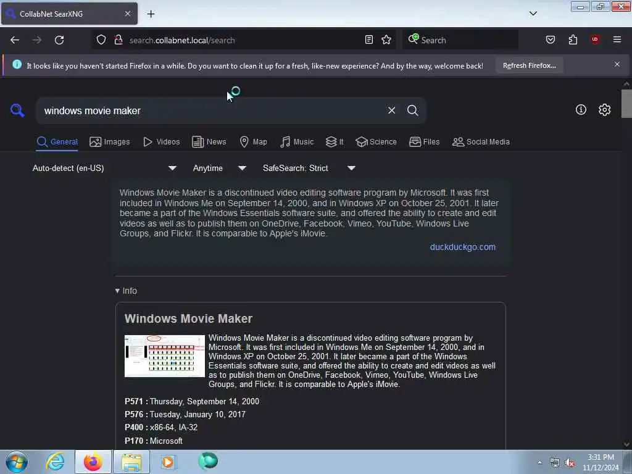Click the P170 Microsoft row
Image resolution: width=632 pixels, height=474 pixels.
(154, 441)
